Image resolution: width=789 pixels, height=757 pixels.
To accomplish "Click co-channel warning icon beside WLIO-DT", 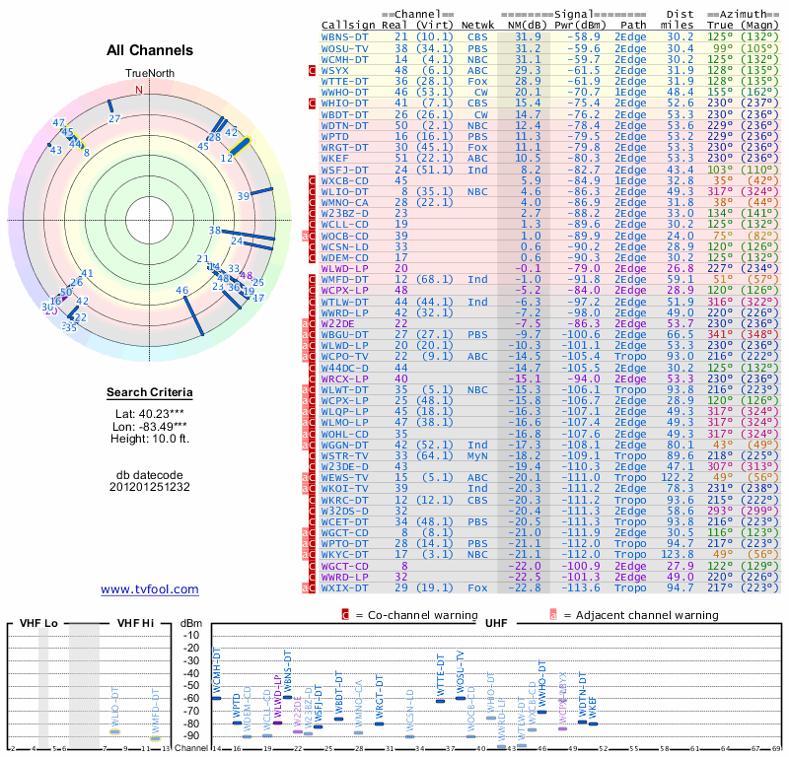I will tap(312, 192).
